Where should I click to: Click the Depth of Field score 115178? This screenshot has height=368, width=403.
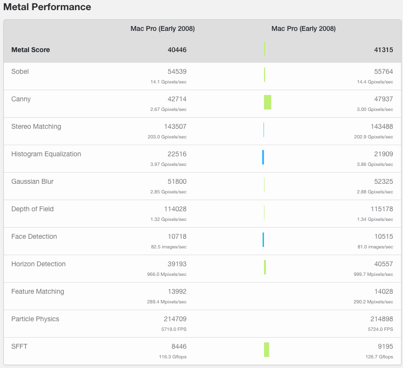(382, 209)
